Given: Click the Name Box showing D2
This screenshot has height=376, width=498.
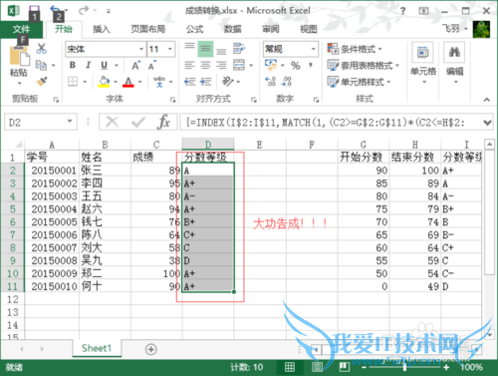Looking at the screenshot, I should 36,122.
